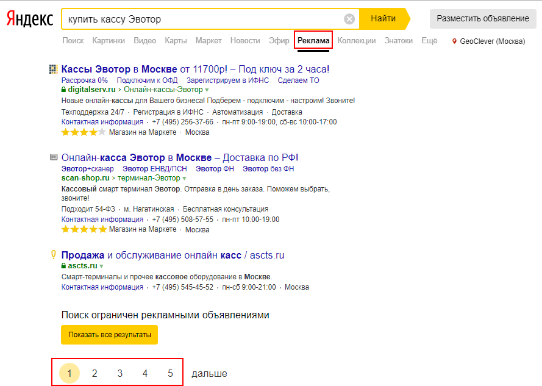Image resolution: width=542 pixels, height=386 pixels.
Task: Switch to the Карты tab
Action: tap(176, 41)
